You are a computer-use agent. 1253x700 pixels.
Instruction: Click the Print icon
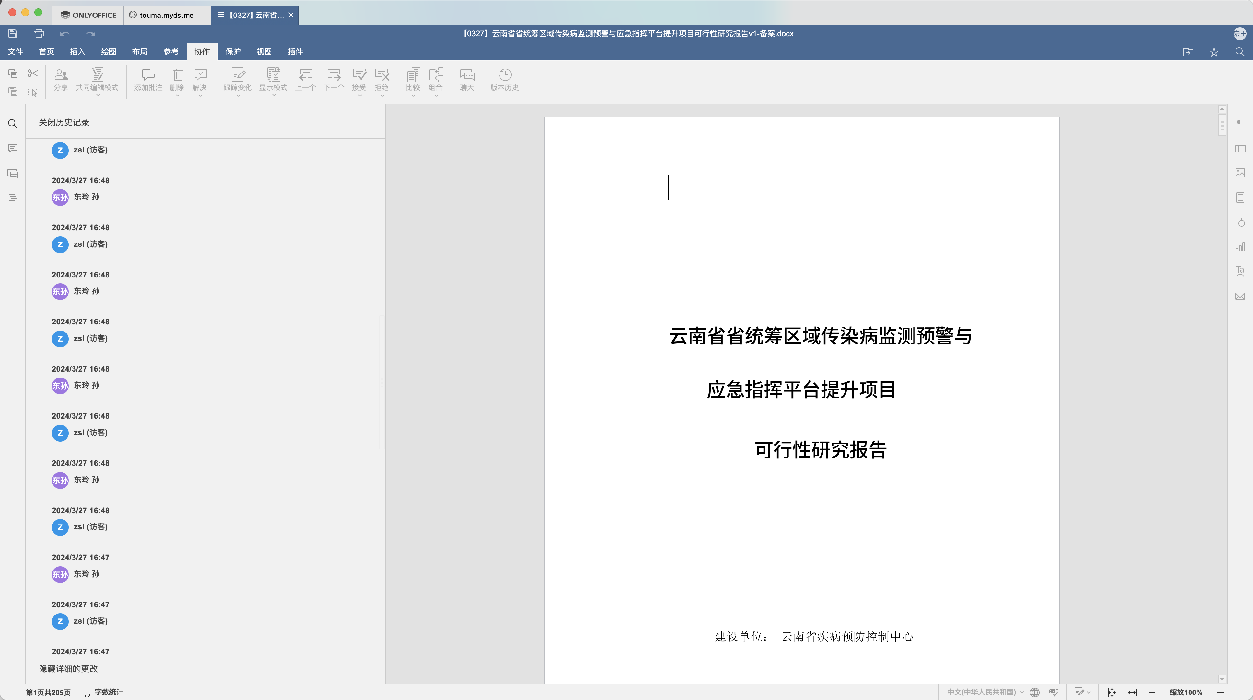pos(39,34)
